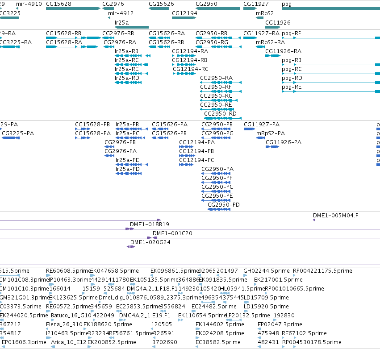Select transcript CG2950-RA
The width and height of the screenshot is (380, 349).
[x=221, y=83]
